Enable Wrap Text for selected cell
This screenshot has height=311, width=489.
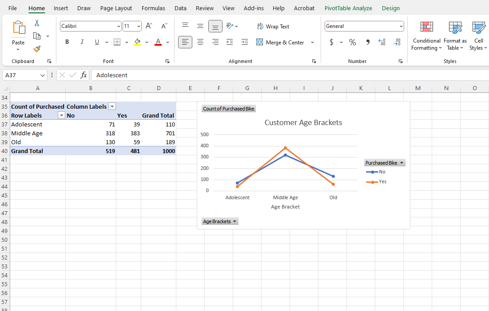tap(273, 26)
